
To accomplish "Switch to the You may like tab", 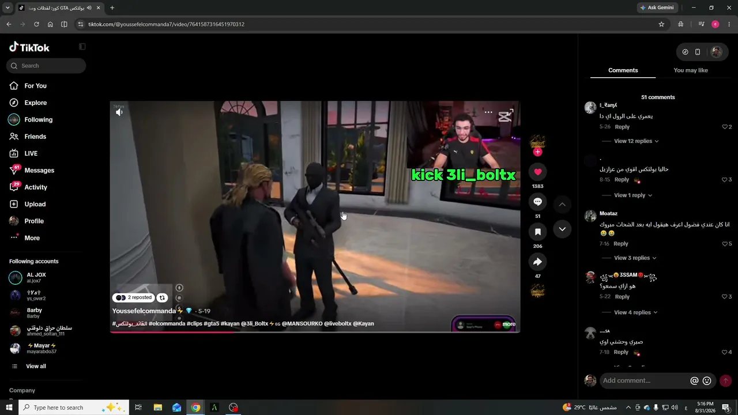I will (x=690, y=70).
